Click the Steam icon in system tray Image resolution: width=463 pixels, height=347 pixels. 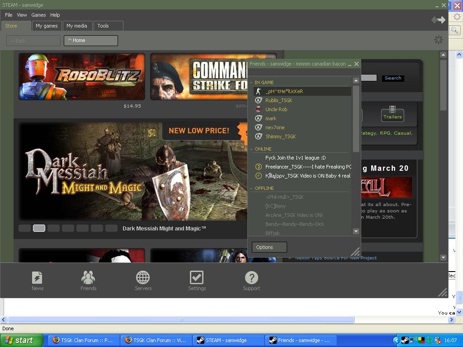click(405, 340)
